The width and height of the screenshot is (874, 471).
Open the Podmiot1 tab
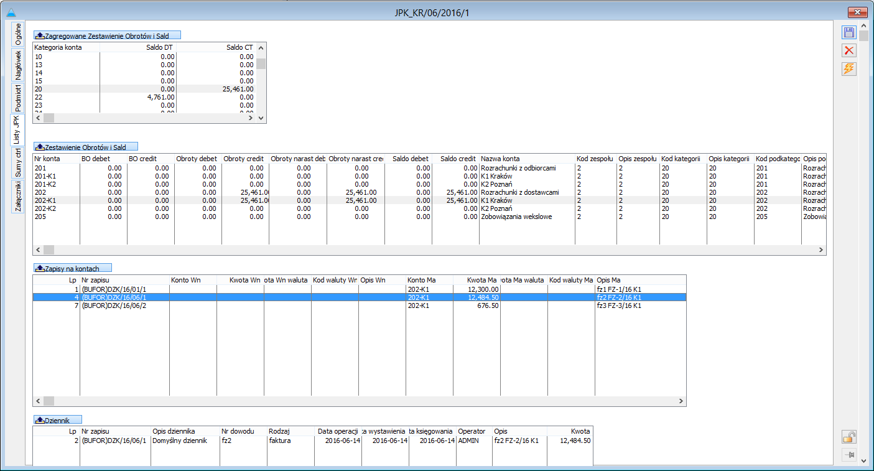(18, 98)
